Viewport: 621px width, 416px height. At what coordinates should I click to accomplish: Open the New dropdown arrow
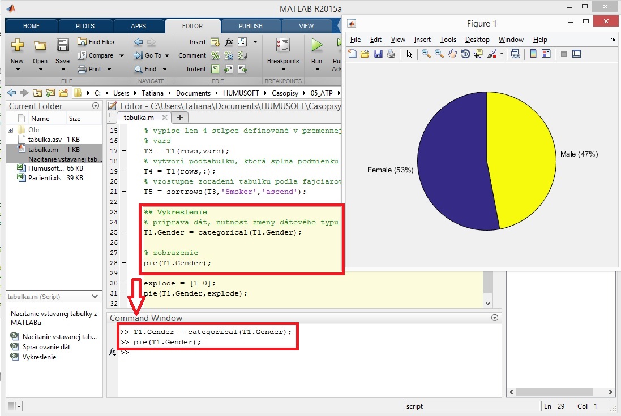tap(18, 70)
